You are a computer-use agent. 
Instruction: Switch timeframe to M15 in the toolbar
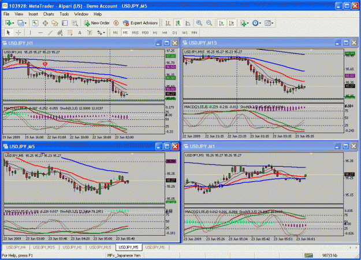point(135,32)
